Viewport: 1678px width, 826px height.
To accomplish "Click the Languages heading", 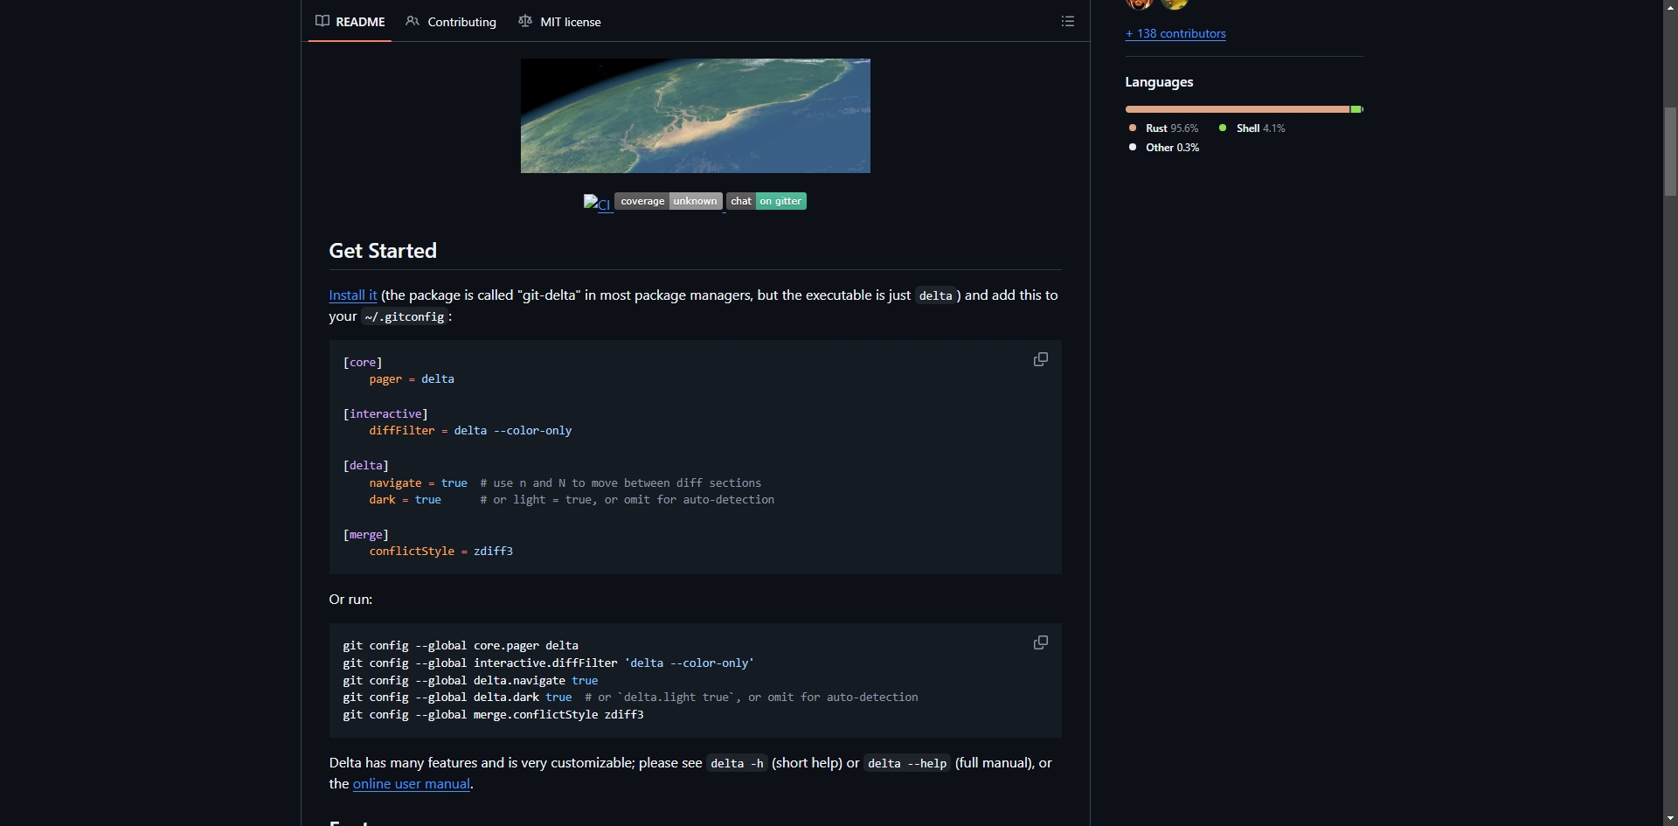I will [1159, 82].
